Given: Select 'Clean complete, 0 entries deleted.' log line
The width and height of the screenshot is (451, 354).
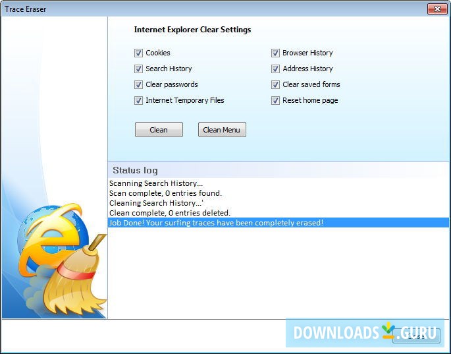Looking at the screenshot, I should pyautogui.click(x=278, y=213).
